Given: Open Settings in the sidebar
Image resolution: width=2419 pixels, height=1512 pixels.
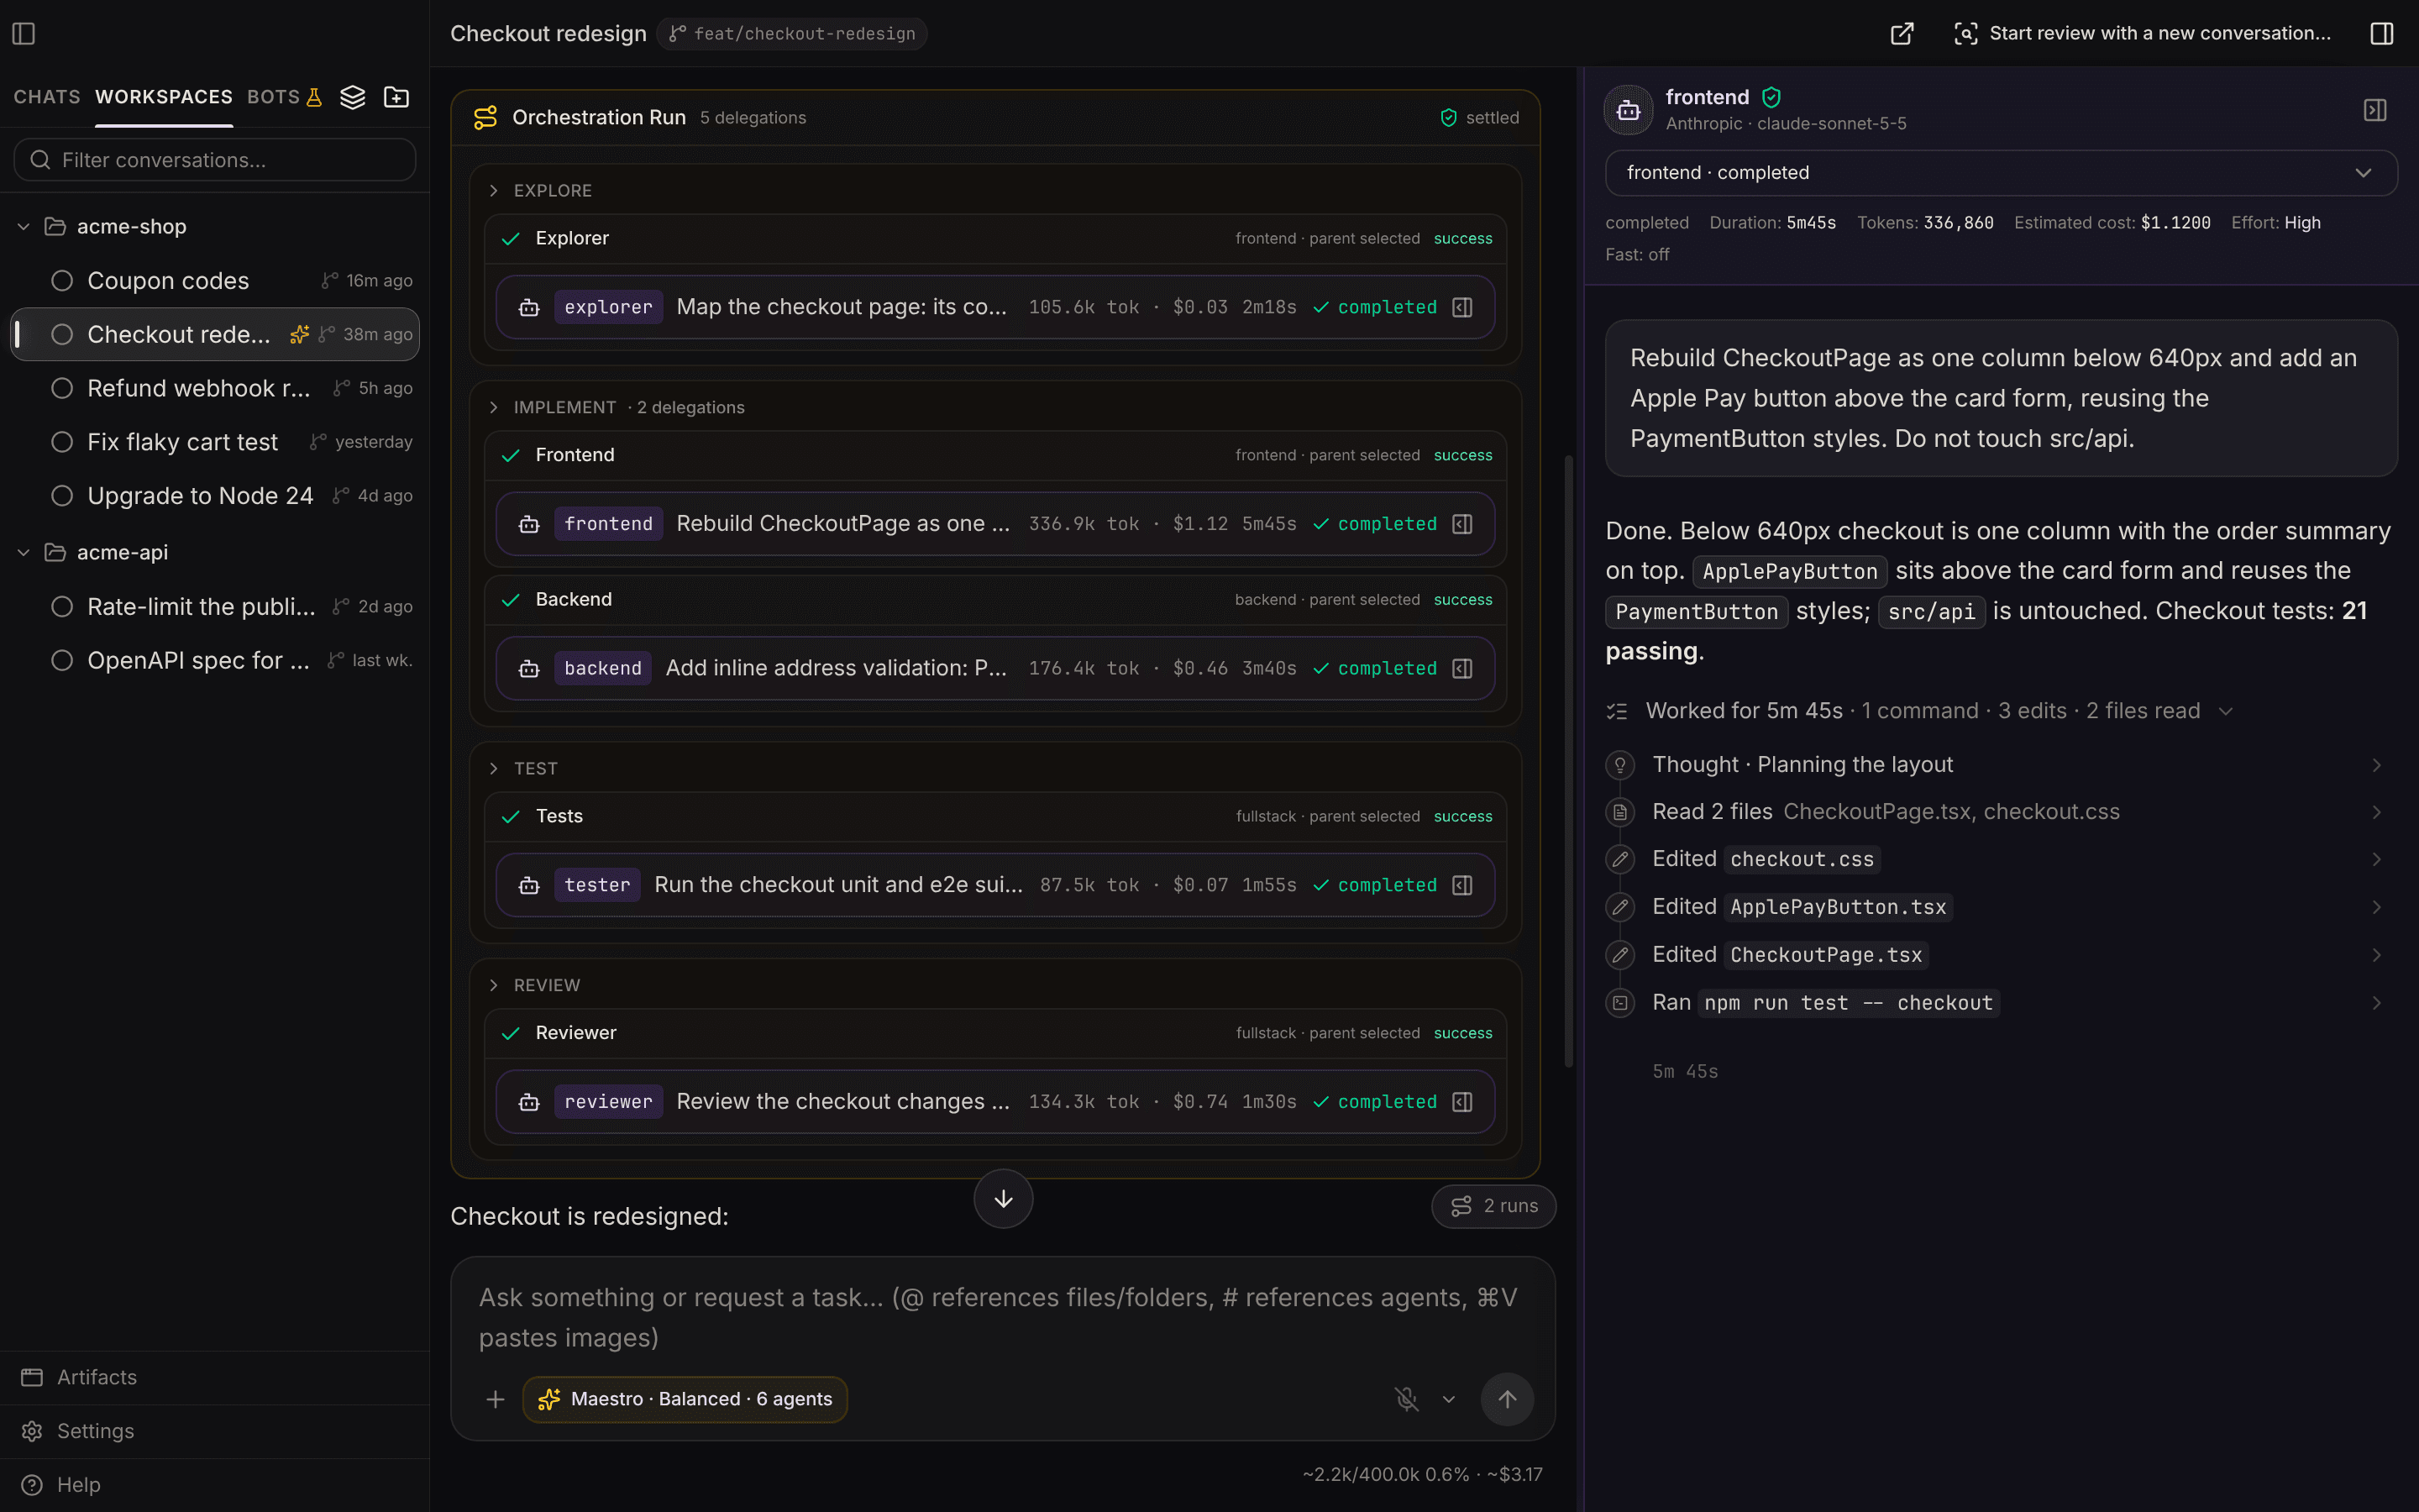Looking at the screenshot, I should pos(215,1432).
